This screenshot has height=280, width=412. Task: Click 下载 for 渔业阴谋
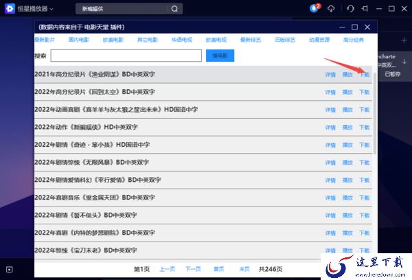tap(365, 75)
